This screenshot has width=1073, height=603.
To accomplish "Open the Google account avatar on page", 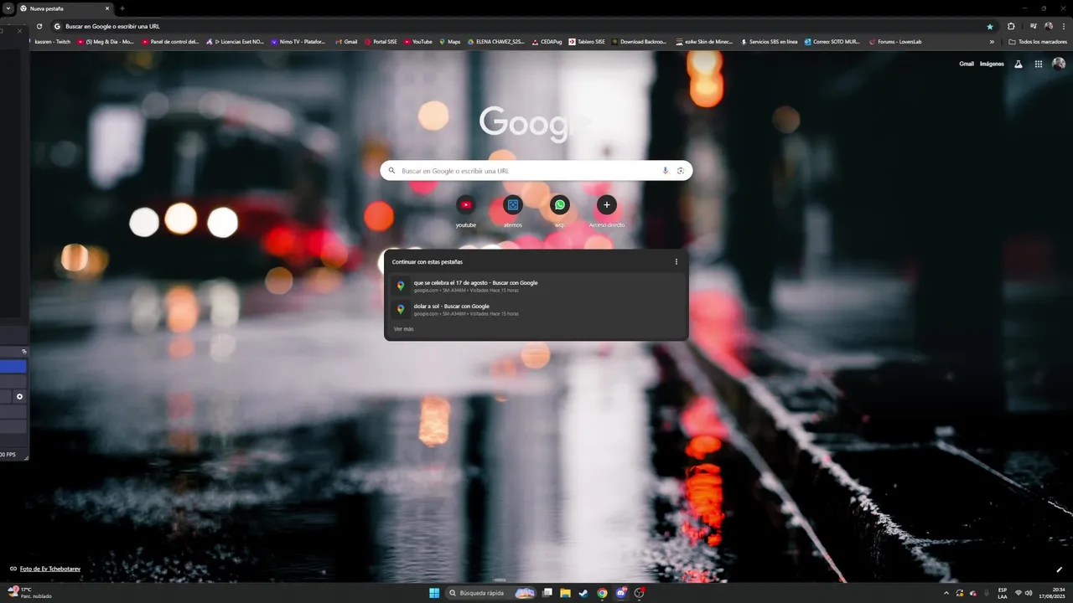I will point(1059,64).
